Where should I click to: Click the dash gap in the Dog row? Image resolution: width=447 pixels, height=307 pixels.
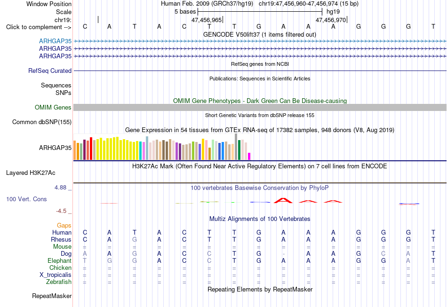coord(283,254)
